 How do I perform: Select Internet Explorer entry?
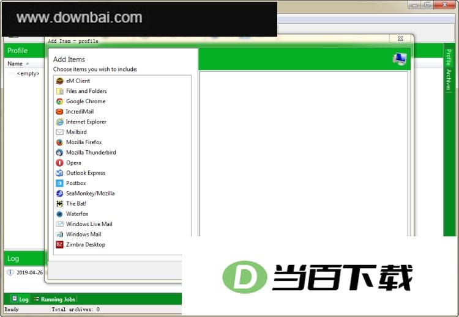[x=122, y=122]
